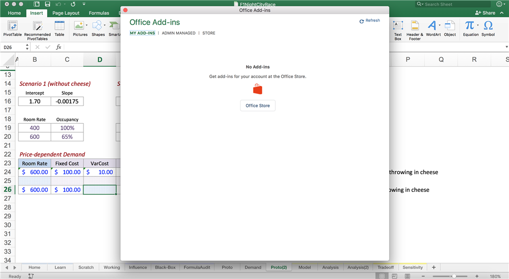Screen dimensions: 509x279
Task: Close the Office Add-ins dialog
Action: tap(125, 10)
